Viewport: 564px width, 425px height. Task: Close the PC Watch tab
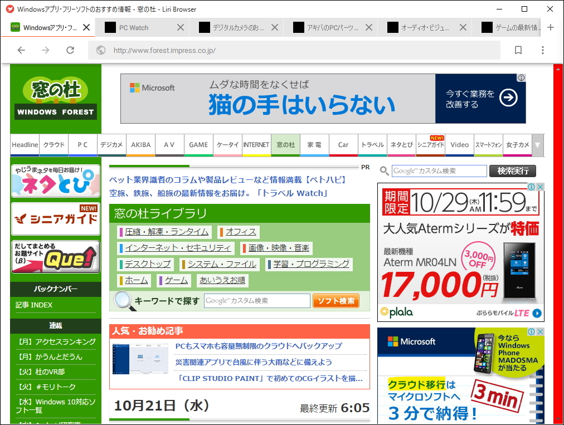[180, 26]
